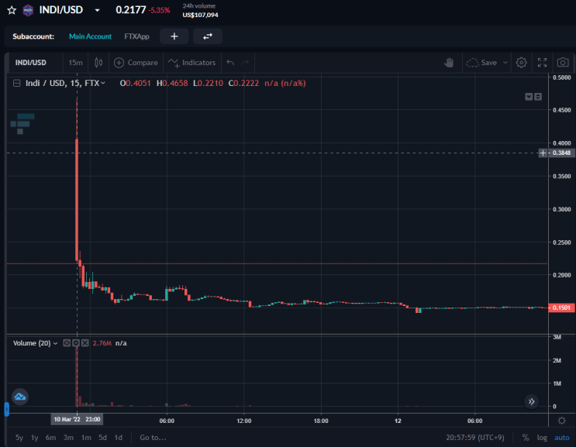Open Go to... date dialog
576x447 pixels.
pos(153,438)
